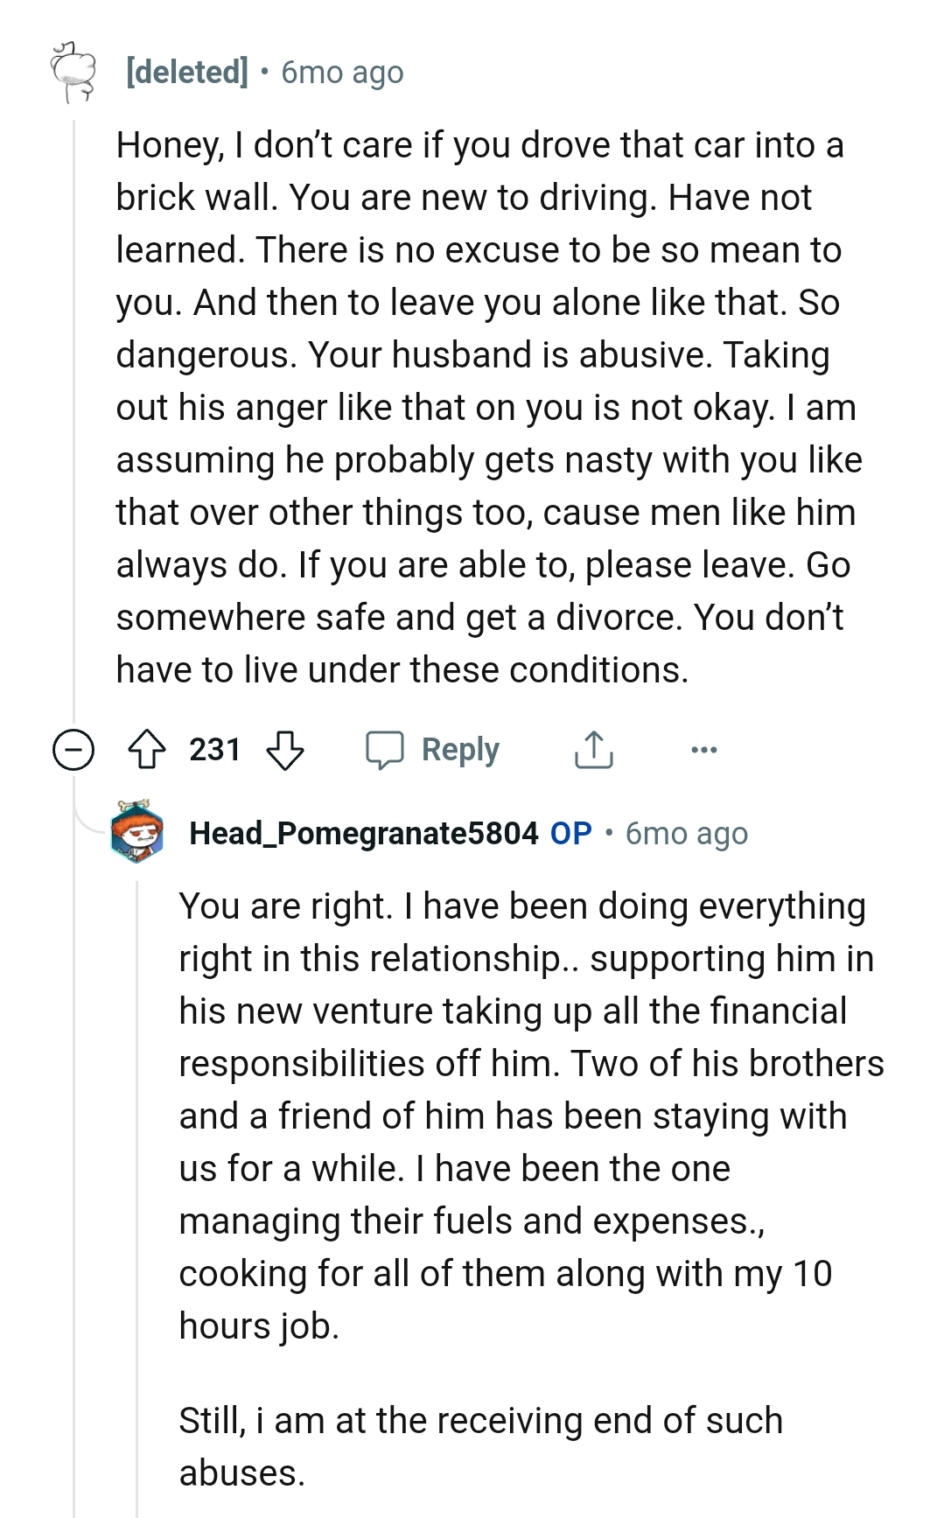Open the share options for the comment
Screen dimensions: 944x1518
(595, 750)
